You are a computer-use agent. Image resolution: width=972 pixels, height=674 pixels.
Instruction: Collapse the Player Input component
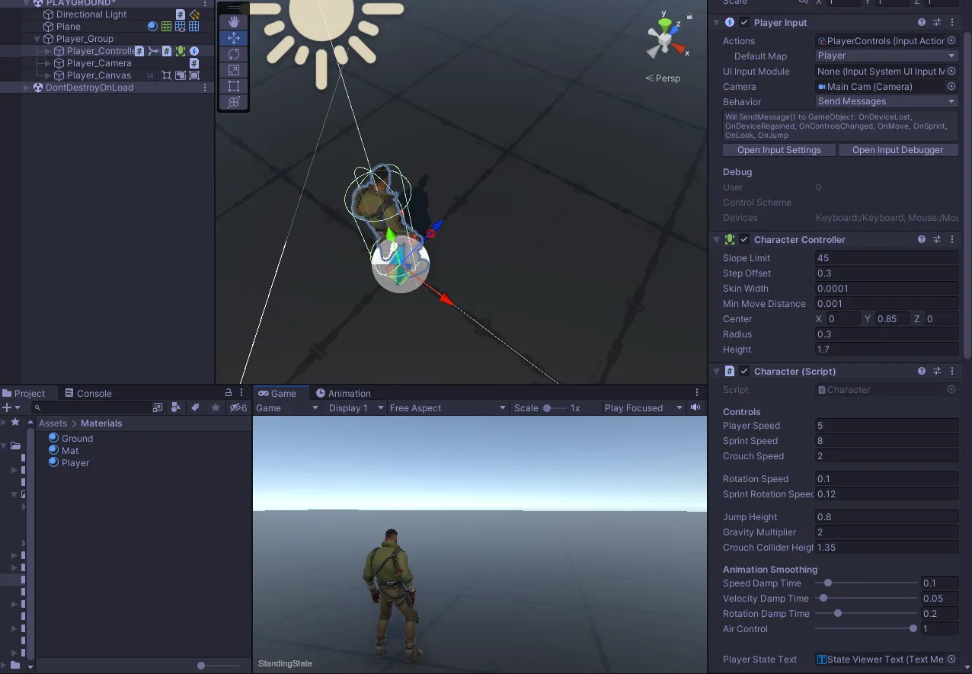[x=716, y=23]
